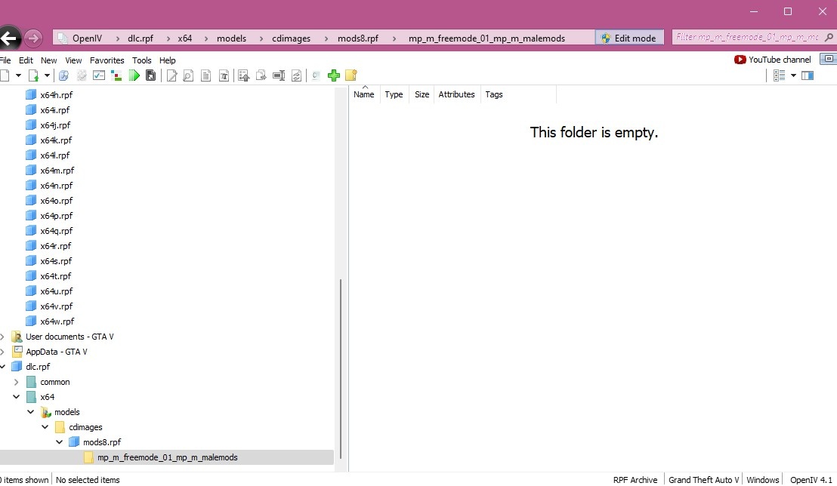This screenshot has height=486, width=837.
Task: Expand the common folder in tree
Action: tap(17, 382)
